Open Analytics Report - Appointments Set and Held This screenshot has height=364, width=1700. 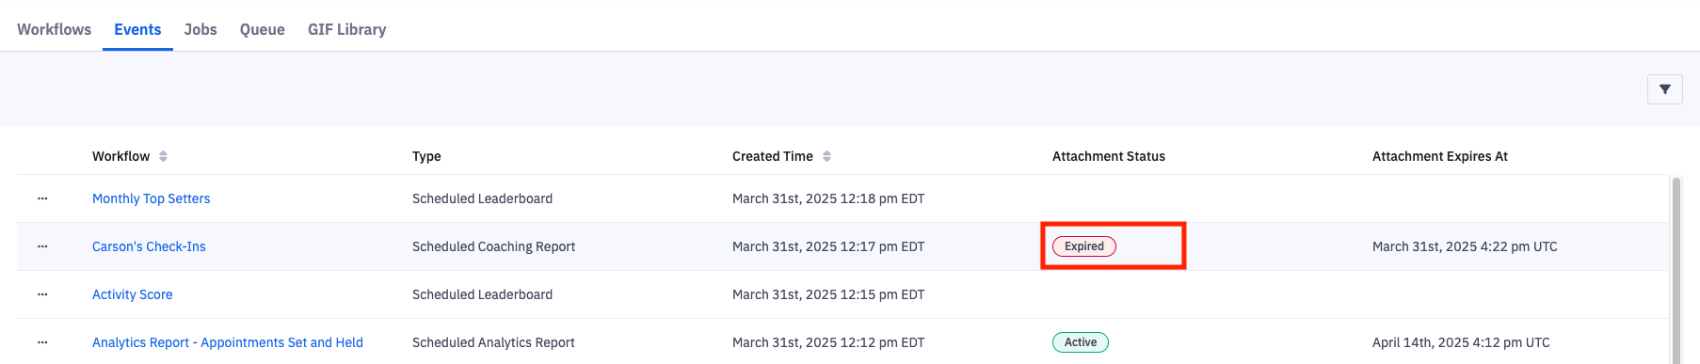[228, 342]
